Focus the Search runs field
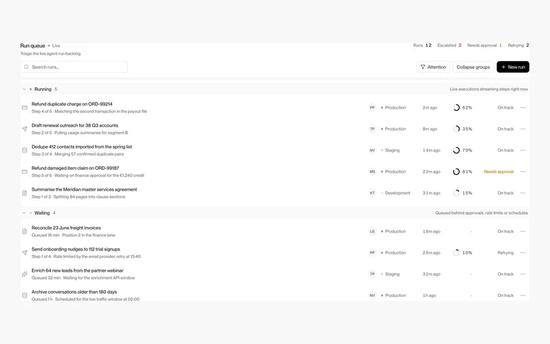The image size is (550, 344). point(74,67)
